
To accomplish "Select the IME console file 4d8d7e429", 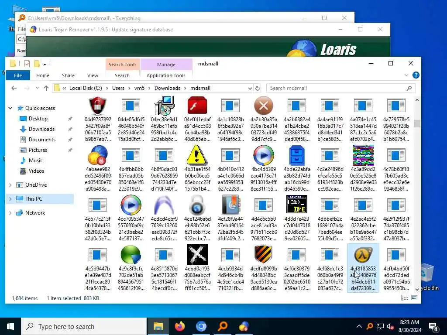I will [297, 218].
